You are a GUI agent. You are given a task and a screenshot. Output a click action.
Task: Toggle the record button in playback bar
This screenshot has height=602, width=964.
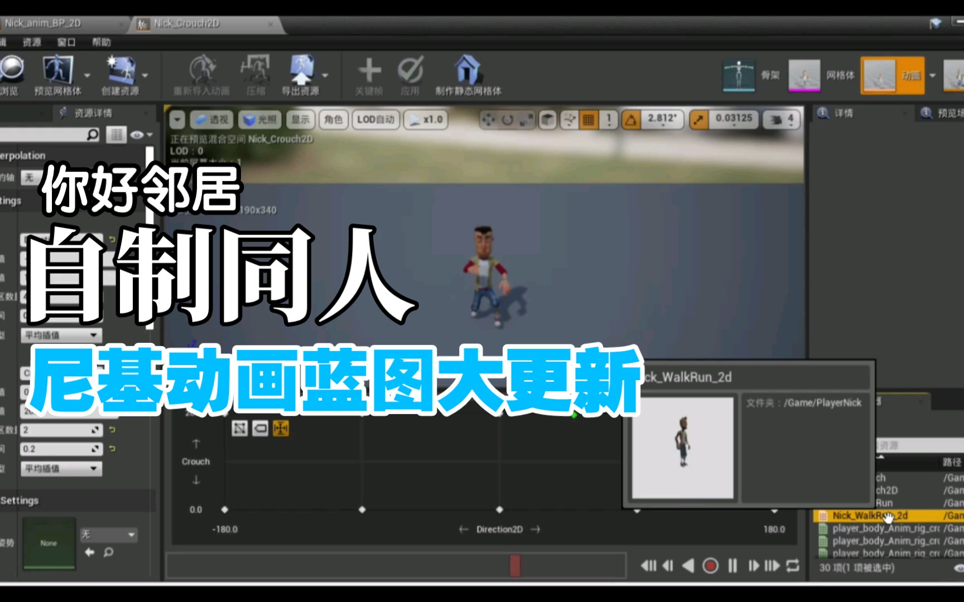(710, 566)
